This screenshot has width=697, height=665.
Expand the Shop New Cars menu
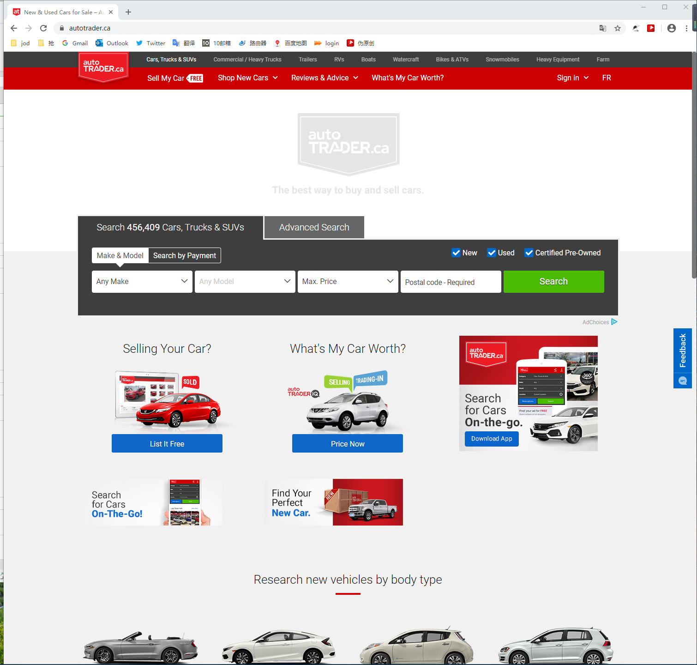[248, 78]
